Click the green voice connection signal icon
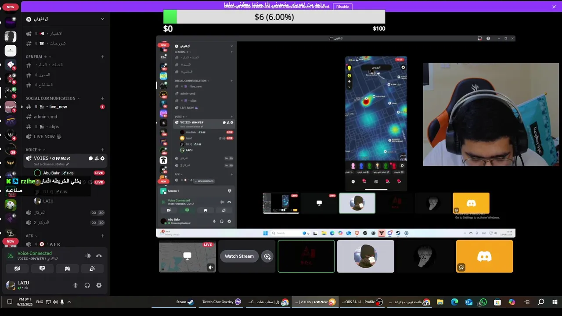Screen dimensions: 562x316 [x=11, y=256]
